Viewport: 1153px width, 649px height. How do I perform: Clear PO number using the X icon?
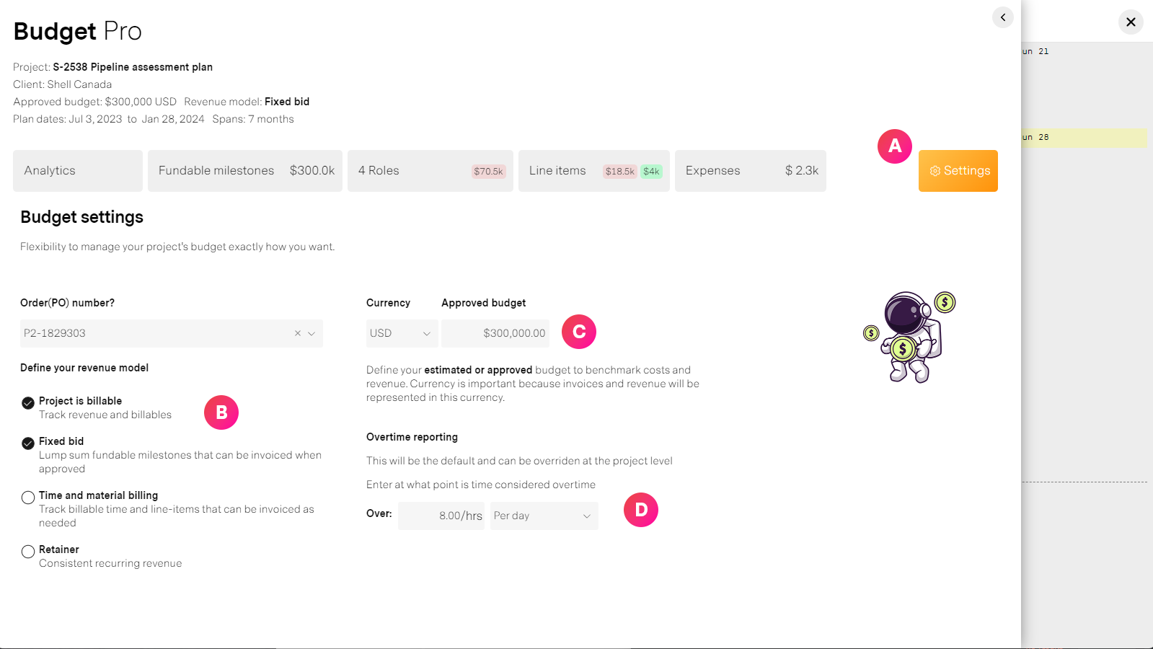tap(297, 333)
